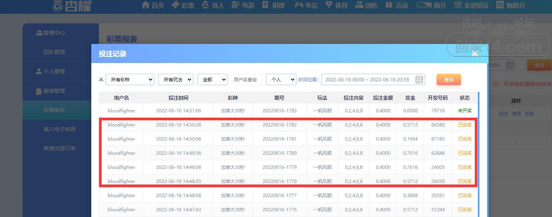Viewport: 552px width, 217px height.
Task: Click the calendar icon in date range field
Action: click(419, 79)
